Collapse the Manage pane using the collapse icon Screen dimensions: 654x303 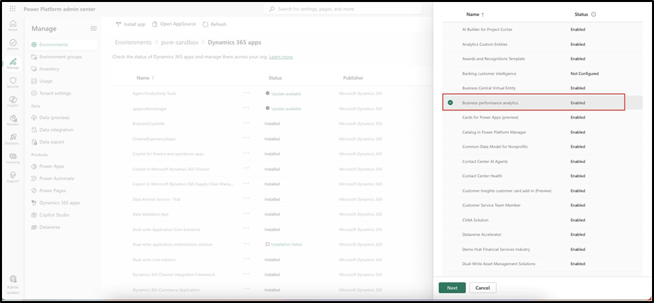coord(93,29)
